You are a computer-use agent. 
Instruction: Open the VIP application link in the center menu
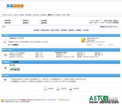click(x=86, y=30)
